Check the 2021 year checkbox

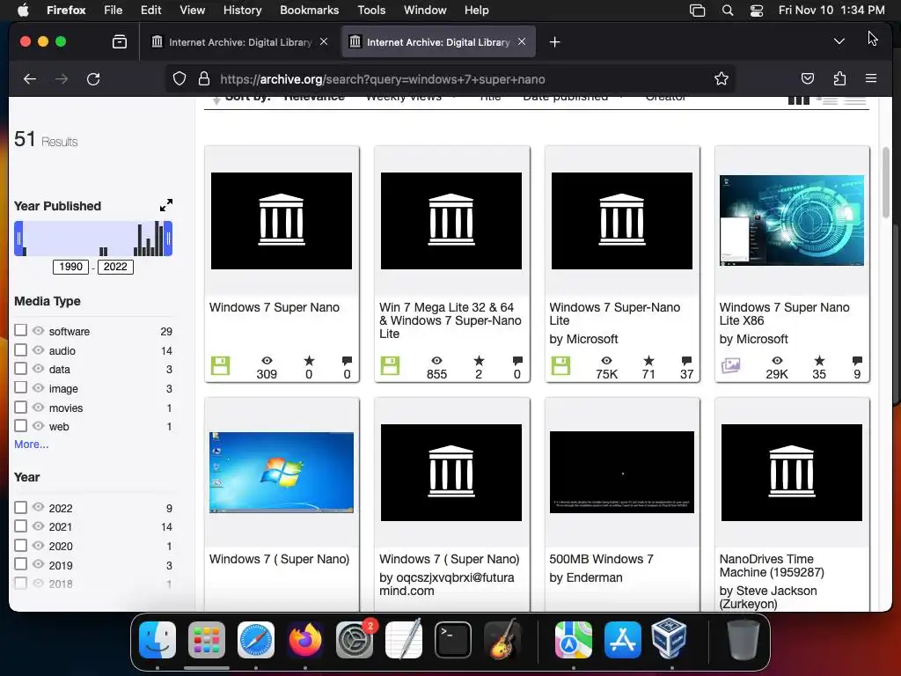tap(21, 526)
